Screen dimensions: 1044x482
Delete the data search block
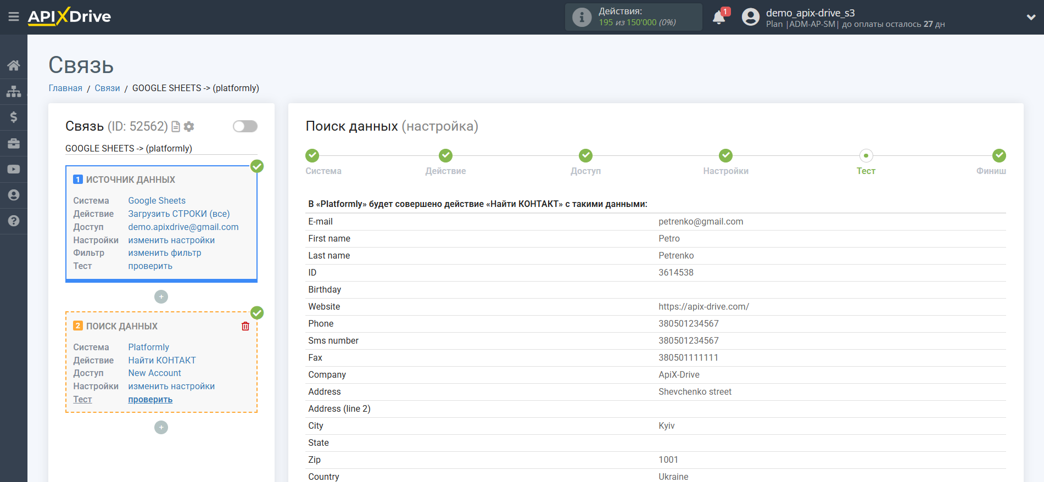tap(245, 326)
